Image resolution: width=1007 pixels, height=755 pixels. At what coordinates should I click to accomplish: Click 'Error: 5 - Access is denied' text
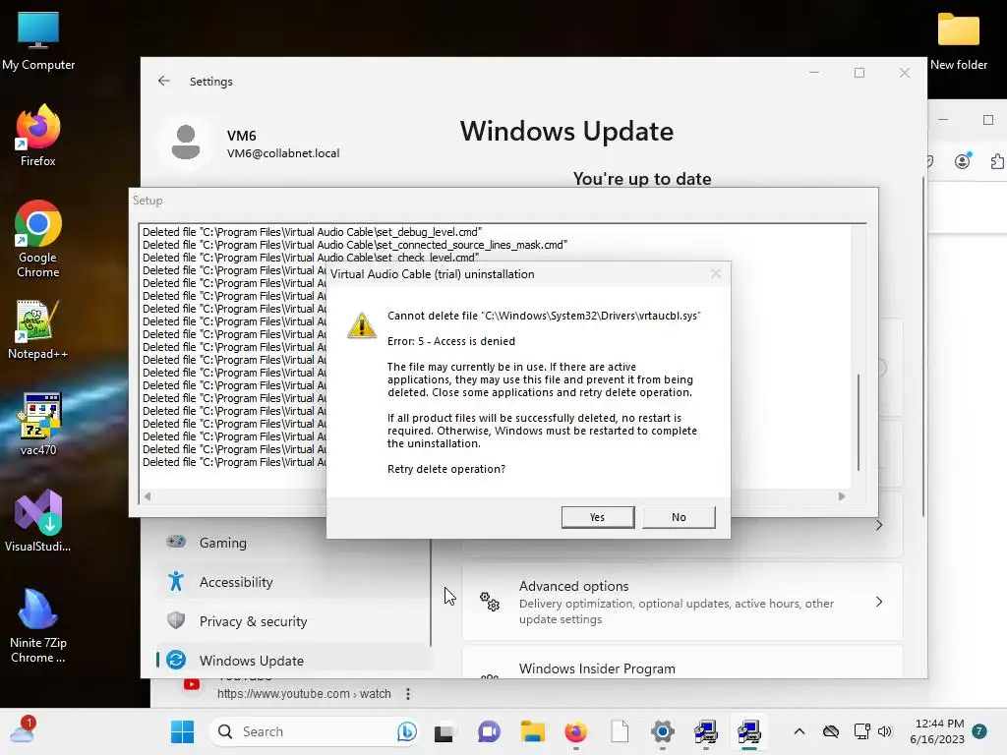click(450, 341)
